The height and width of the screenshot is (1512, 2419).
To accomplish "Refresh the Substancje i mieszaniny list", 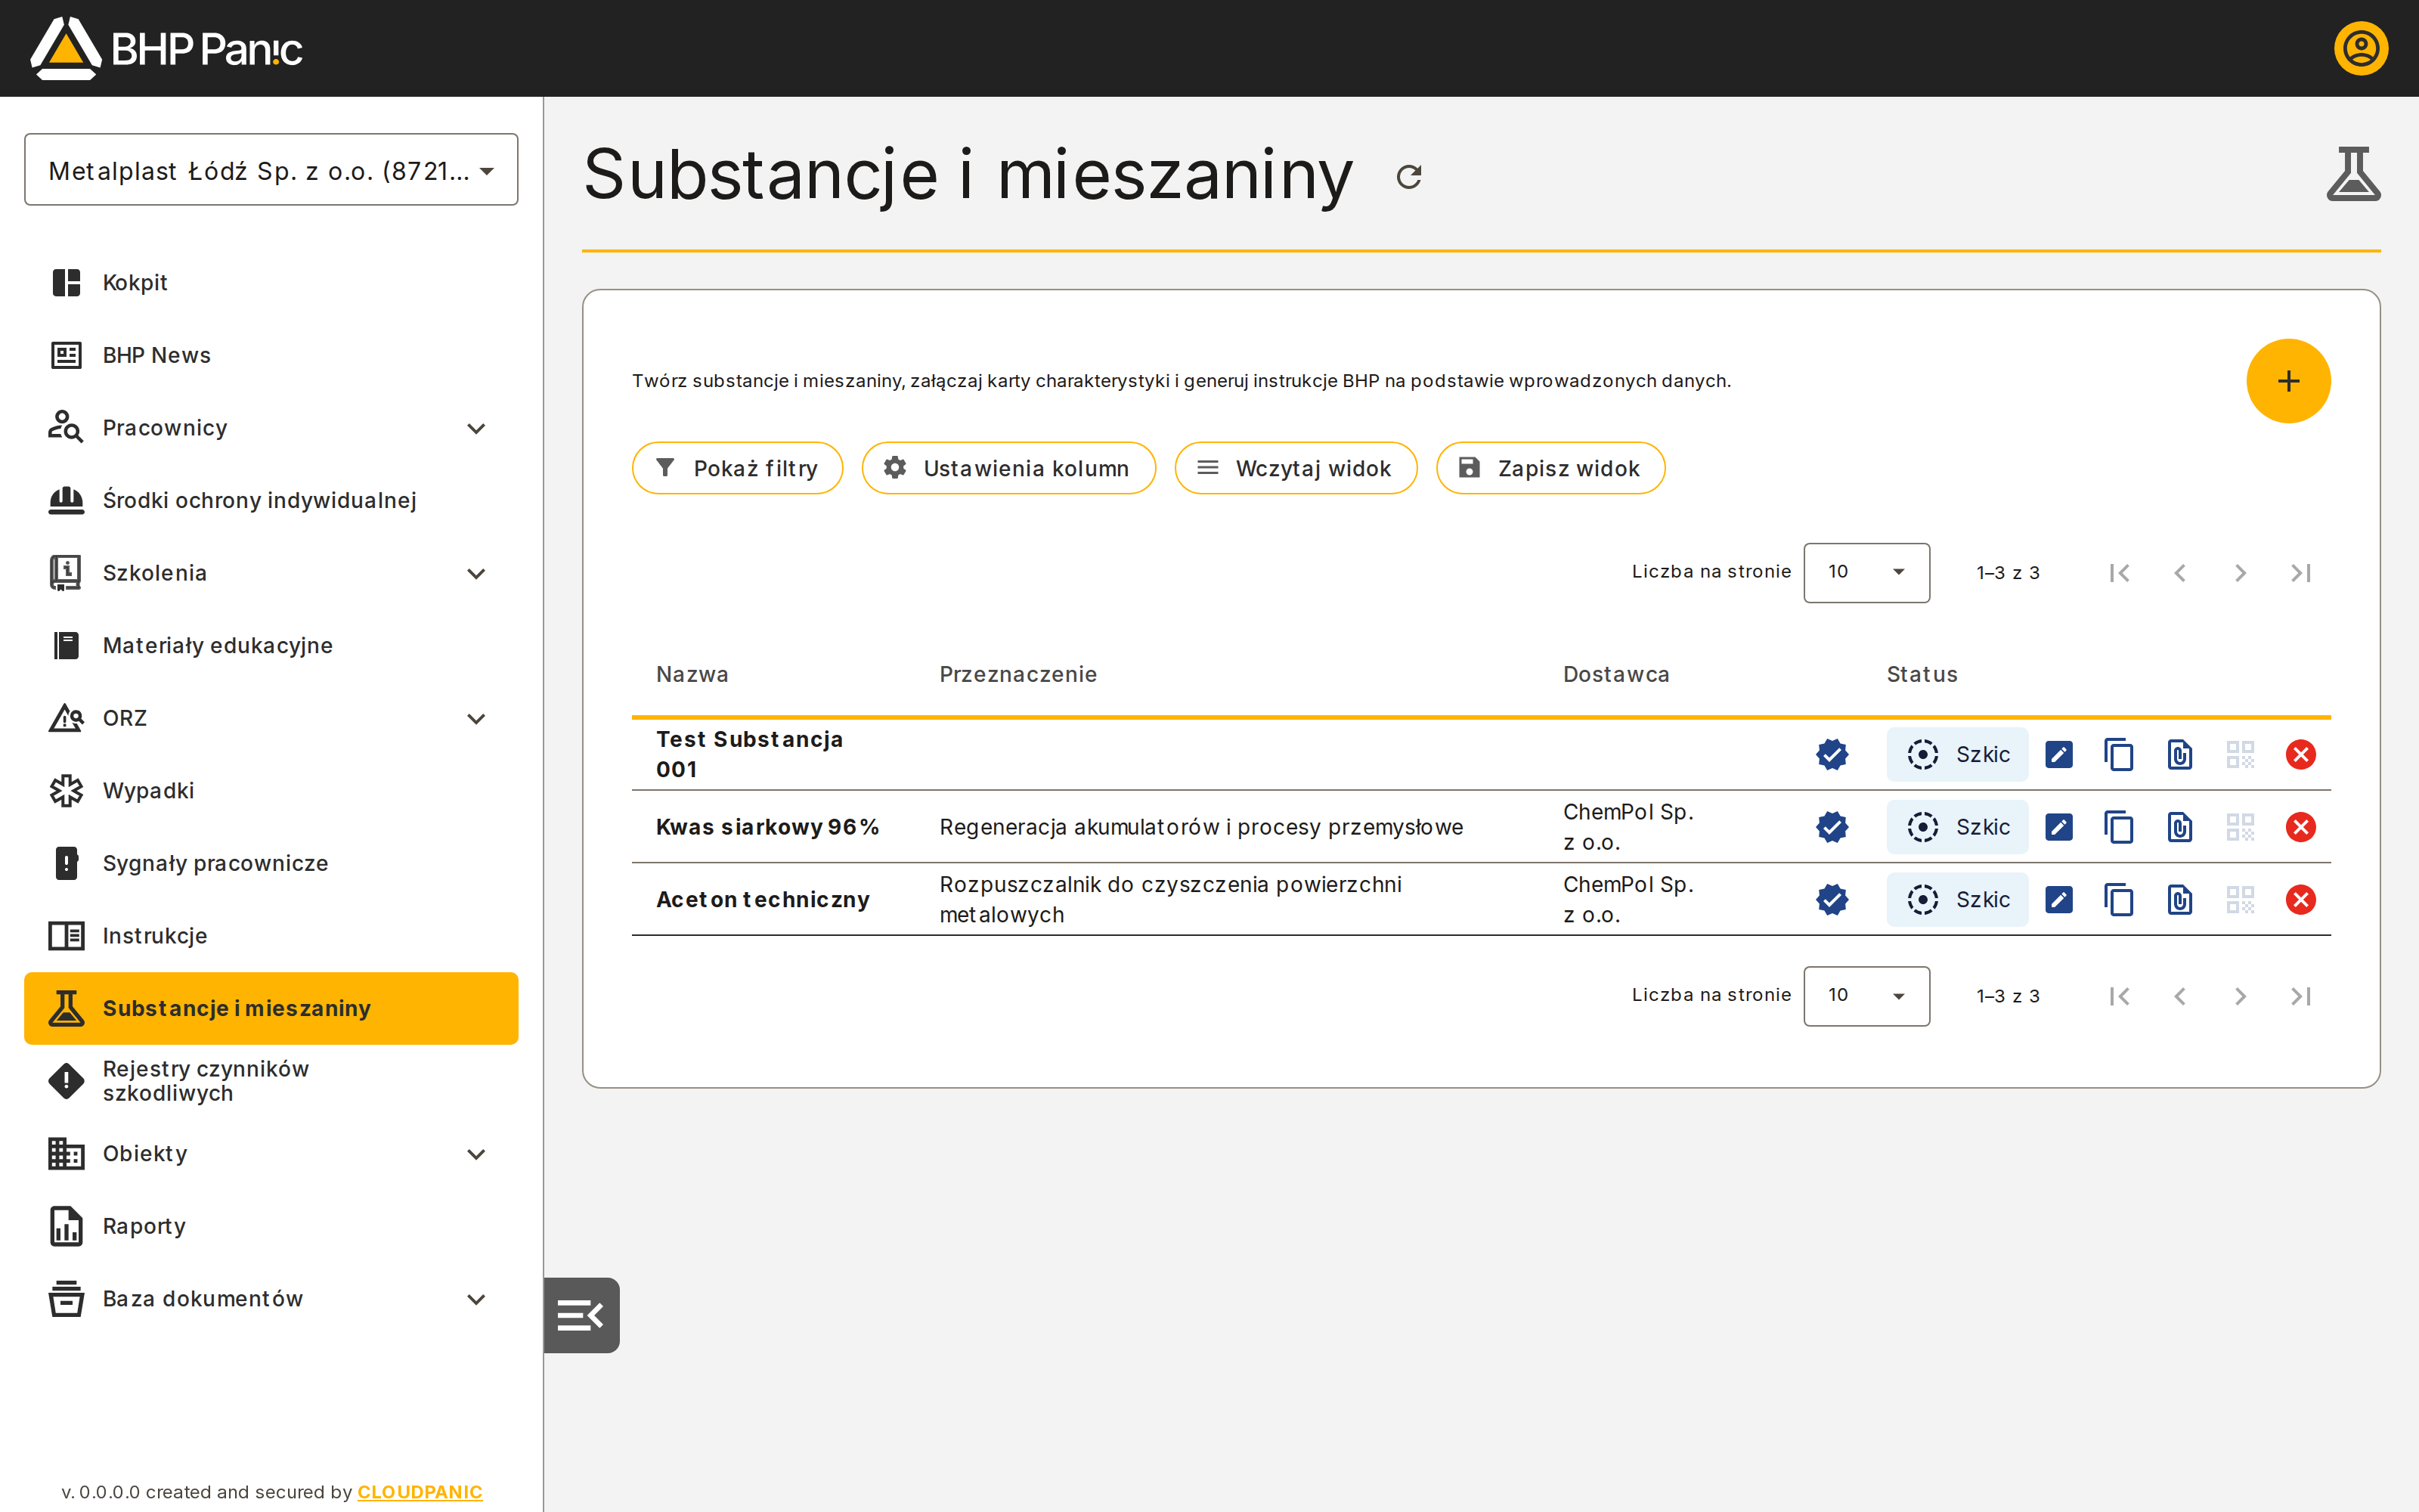I will click(1408, 177).
